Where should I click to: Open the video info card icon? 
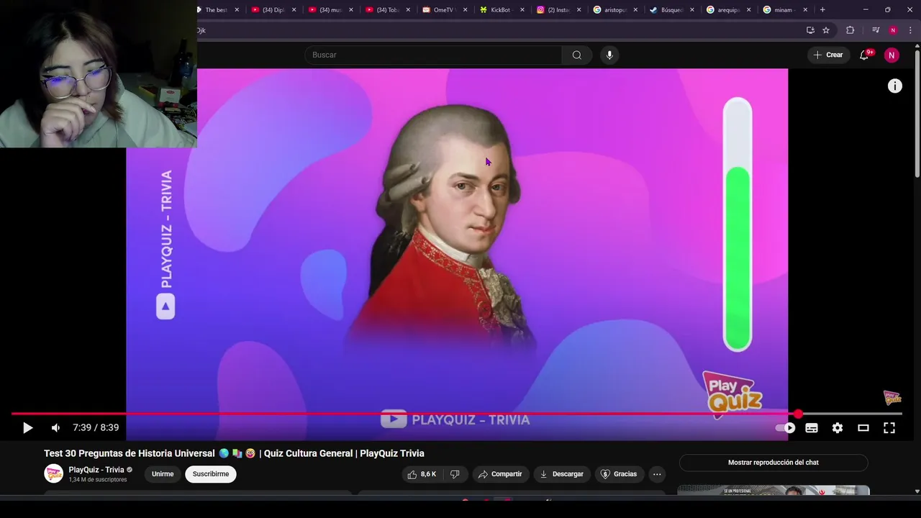894,86
